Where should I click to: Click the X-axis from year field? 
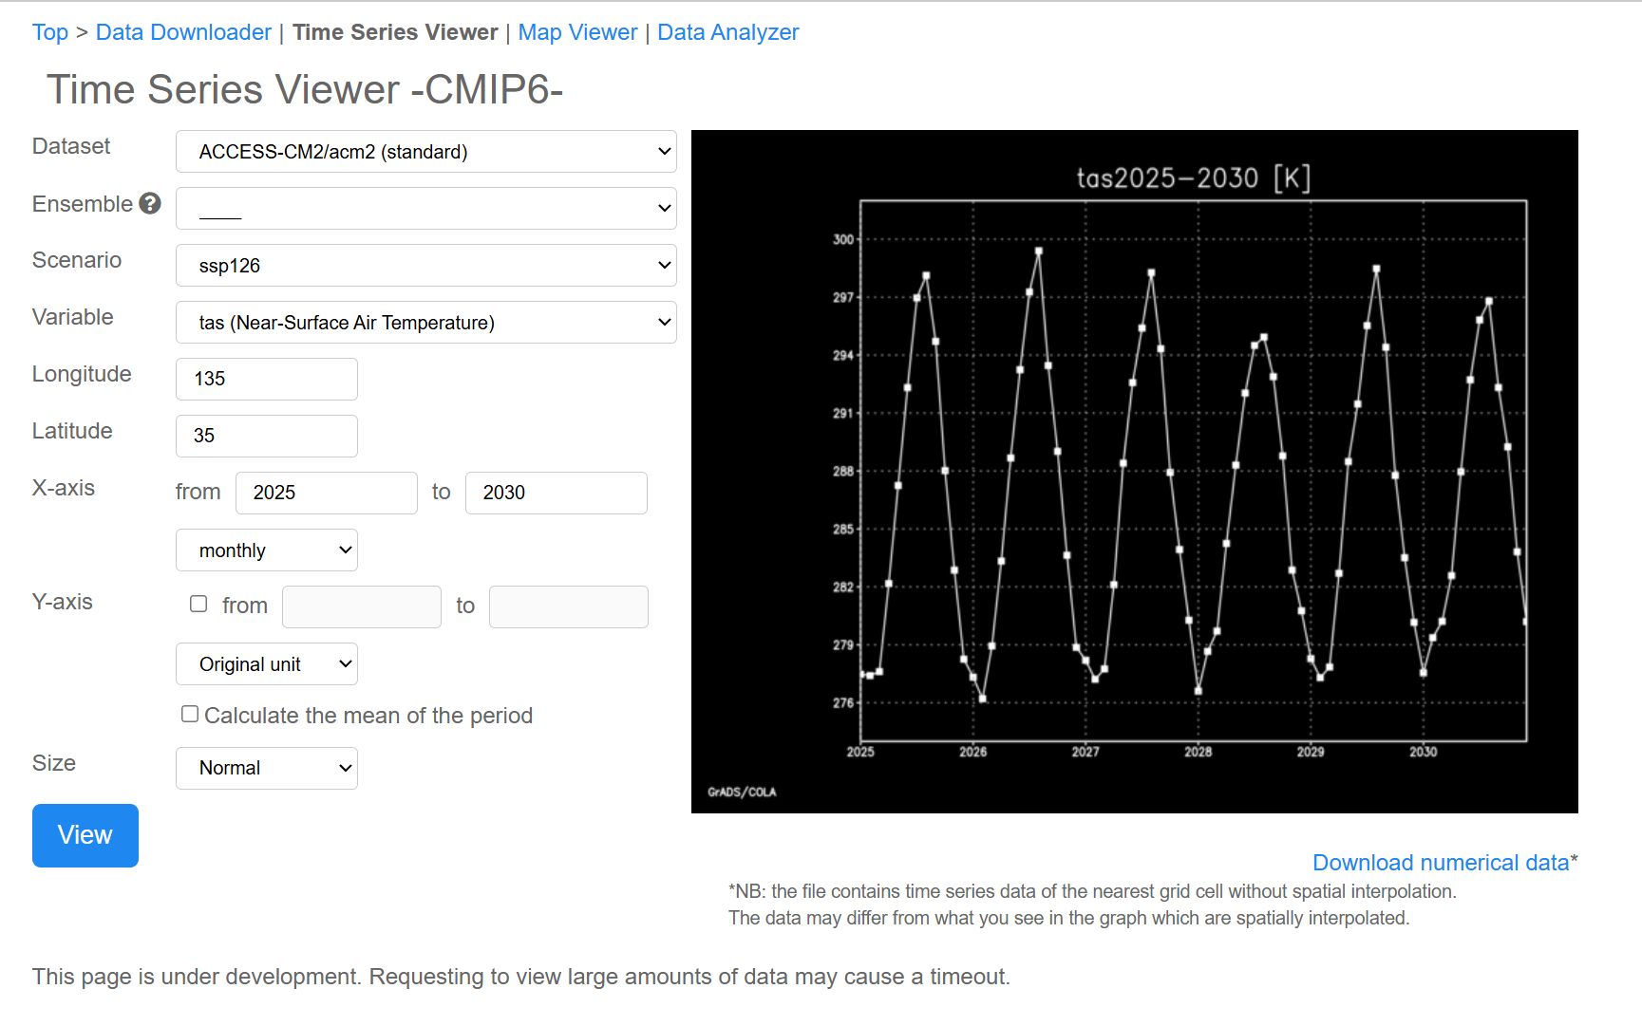pos(327,493)
